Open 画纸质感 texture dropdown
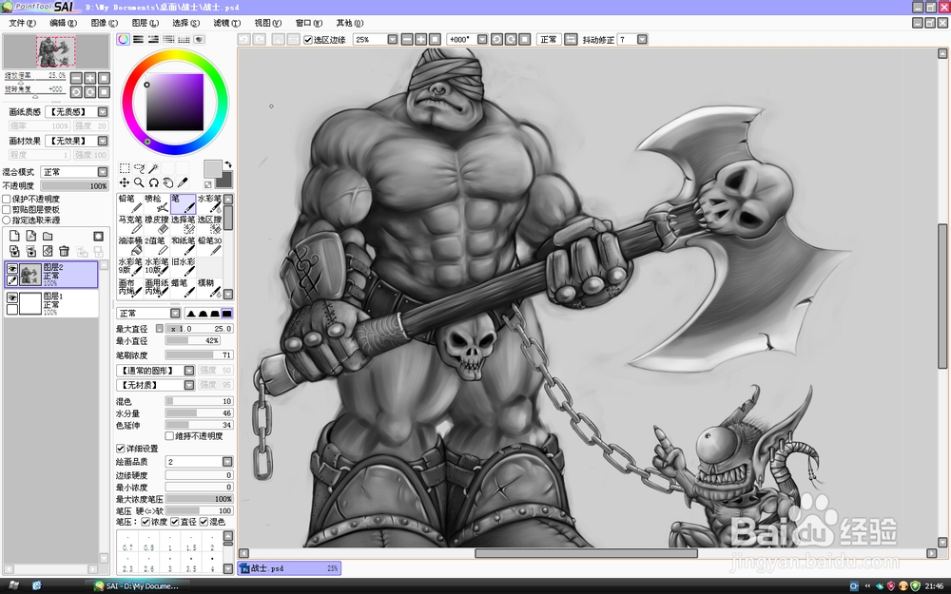This screenshot has width=951, height=594. (x=103, y=111)
